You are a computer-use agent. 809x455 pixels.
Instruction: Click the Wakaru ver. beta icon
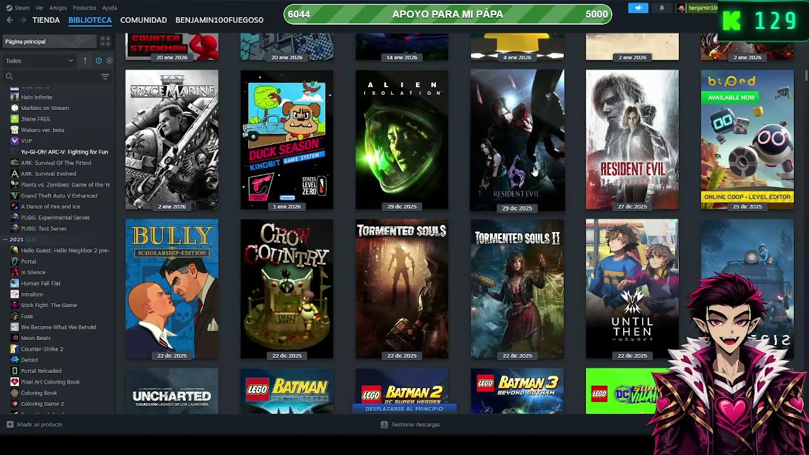pos(15,130)
